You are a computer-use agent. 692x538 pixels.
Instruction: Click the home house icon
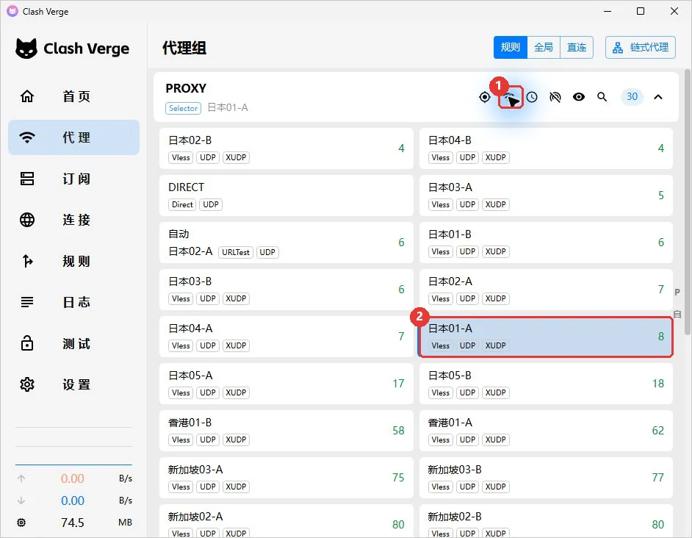point(27,96)
